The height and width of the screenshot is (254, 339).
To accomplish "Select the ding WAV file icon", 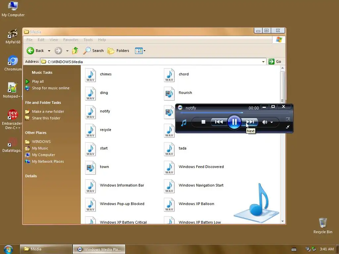I will [90, 94].
